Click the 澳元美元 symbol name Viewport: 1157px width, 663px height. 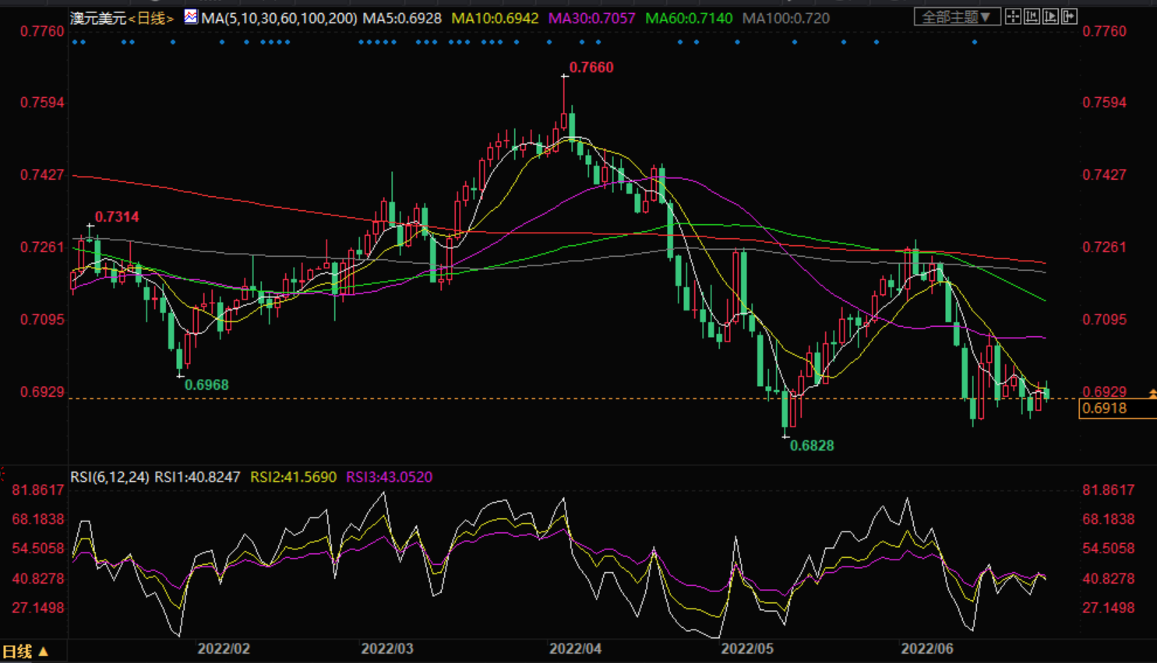tap(98, 18)
